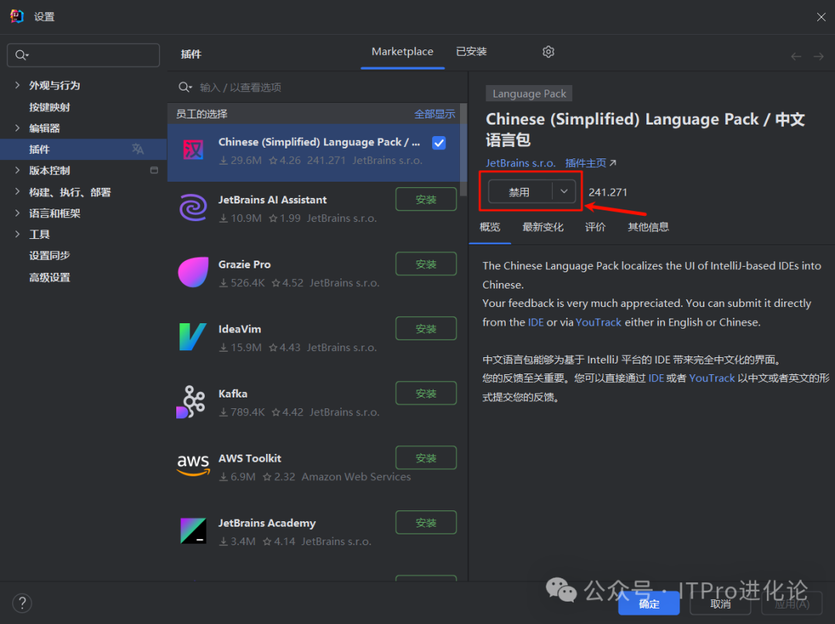Click the IDE link in English description
This screenshot has height=624, width=835.
click(x=536, y=322)
